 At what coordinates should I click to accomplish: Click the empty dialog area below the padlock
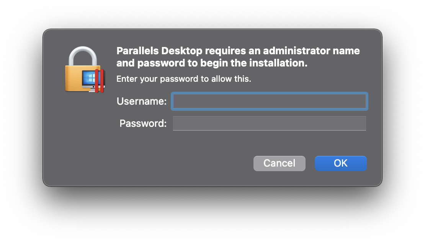click(85, 135)
